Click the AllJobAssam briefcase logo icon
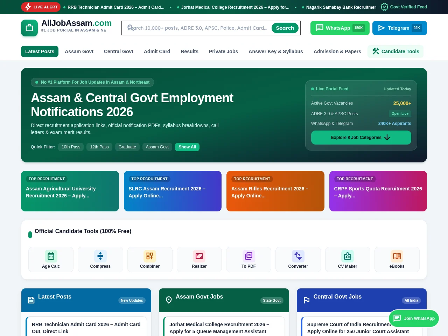This screenshot has width=448, height=336. tap(29, 28)
